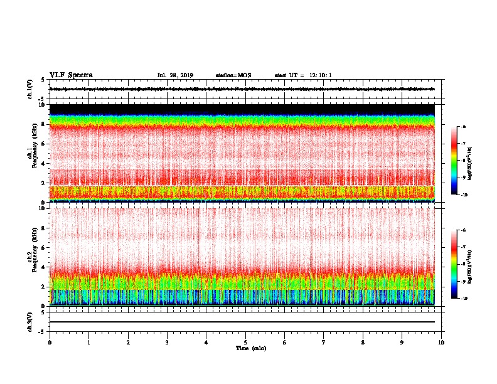Click inside the ch.1 spectrogram panel
497x384 pixels.
tap(242, 153)
